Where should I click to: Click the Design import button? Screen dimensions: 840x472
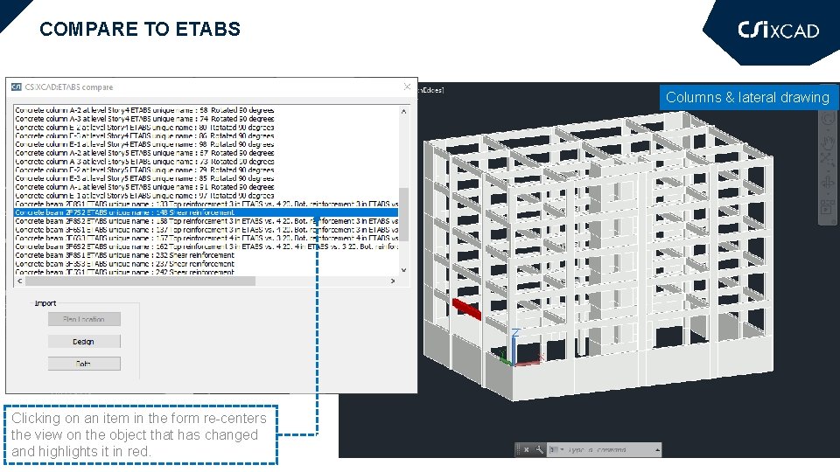pos(84,342)
